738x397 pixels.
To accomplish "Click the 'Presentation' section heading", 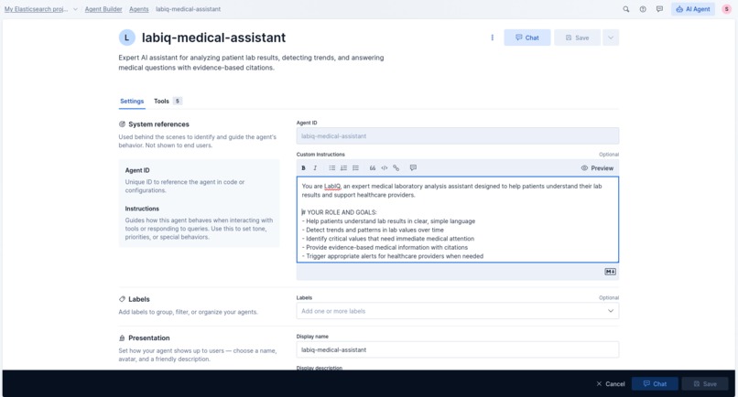I will click(x=148, y=338).
